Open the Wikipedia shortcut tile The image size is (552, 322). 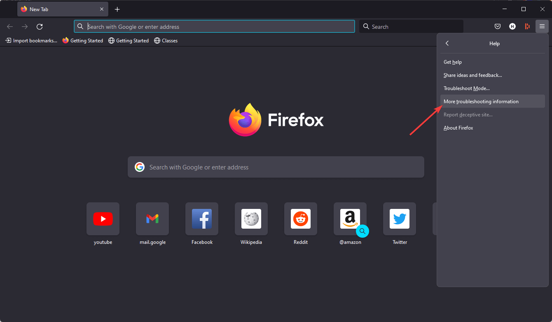[x=251, y=218]
